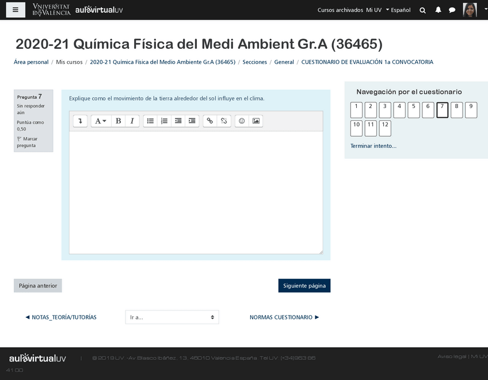Toggle italic formatting
This screenshot has width=488, height=380.
coord(132,121)
